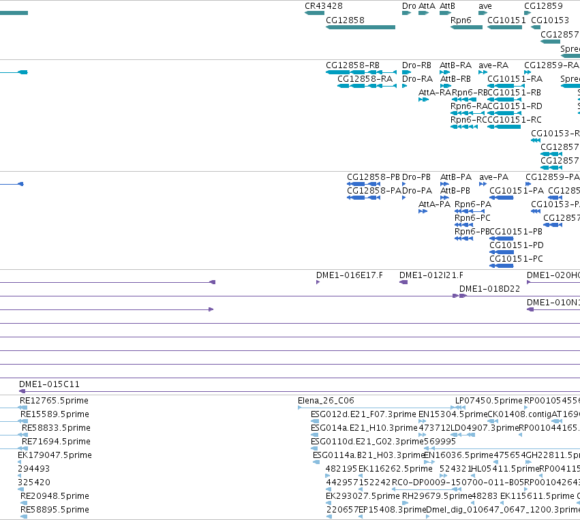580x520 pixels.
Task: Click the transcript label "Dro-RB"
Action: (x=416, y=65)
